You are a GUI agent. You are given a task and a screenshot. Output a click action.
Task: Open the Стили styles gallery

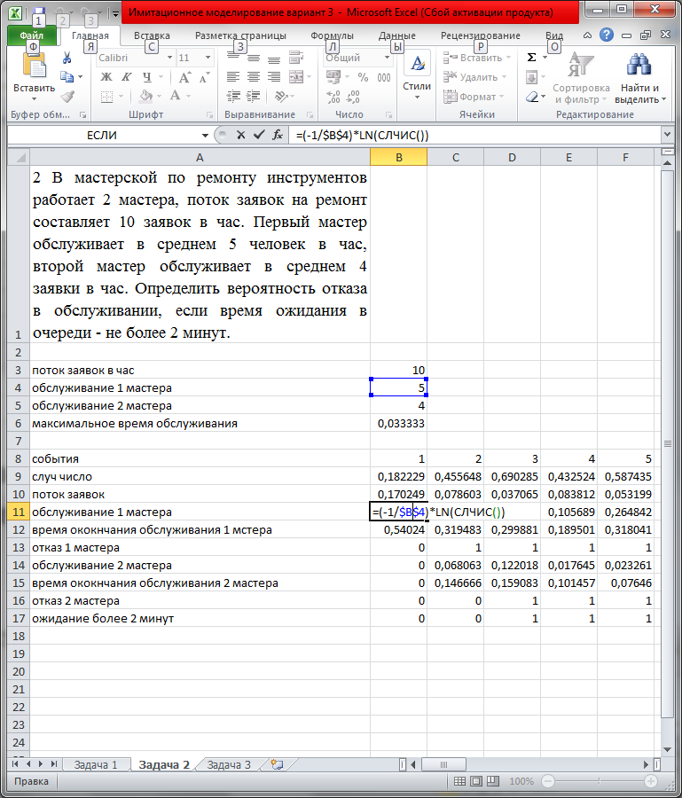(417, 76)
